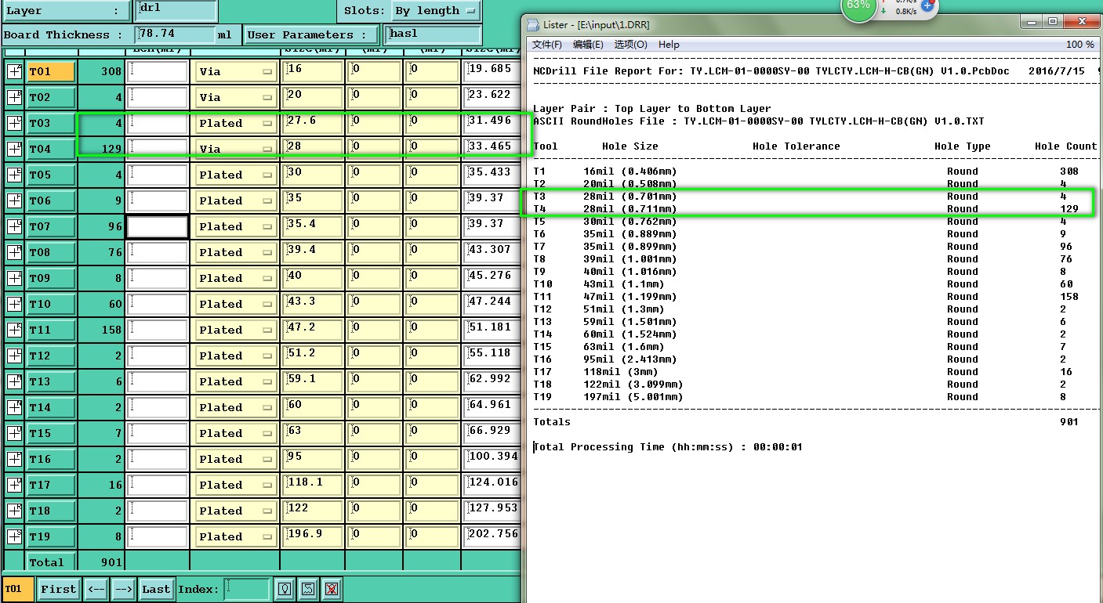1103x603 pixels.
Task: Click the light bulb icon after Index
Action: (x=285, y=589)
